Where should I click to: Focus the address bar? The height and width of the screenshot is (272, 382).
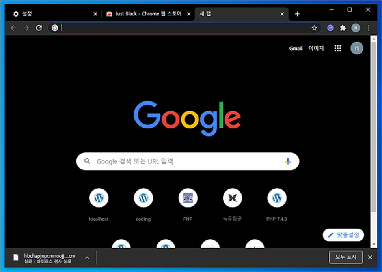click(x=184, y=28)
